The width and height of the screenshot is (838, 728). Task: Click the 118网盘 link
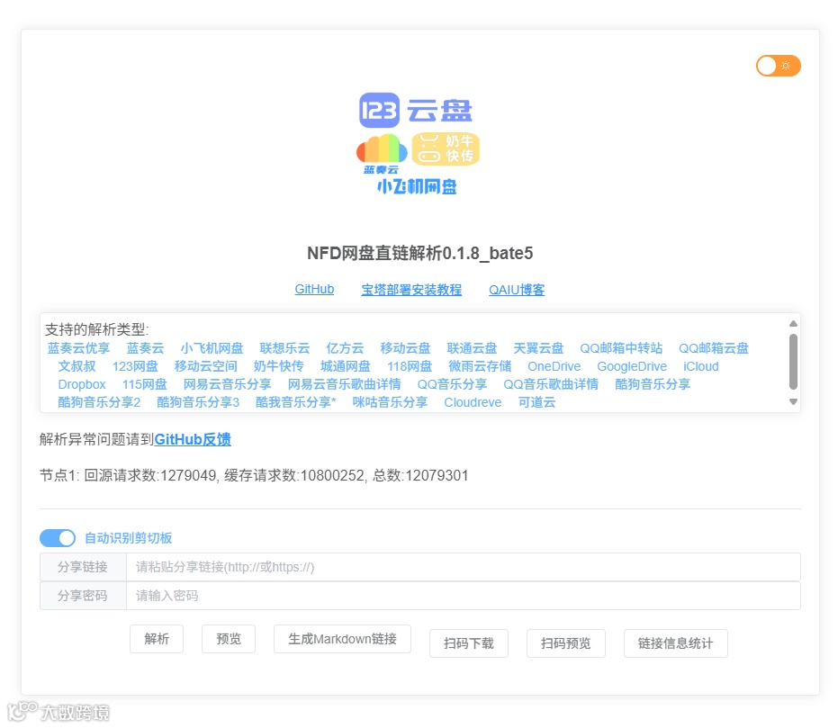pyautogui.click(x=410, y=366)
